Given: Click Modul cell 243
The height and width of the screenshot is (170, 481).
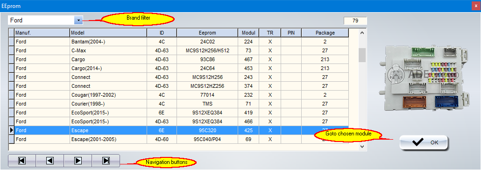Looking at the screenshot, I should point(248,78).
